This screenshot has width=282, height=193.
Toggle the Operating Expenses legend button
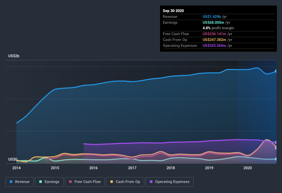170,182
